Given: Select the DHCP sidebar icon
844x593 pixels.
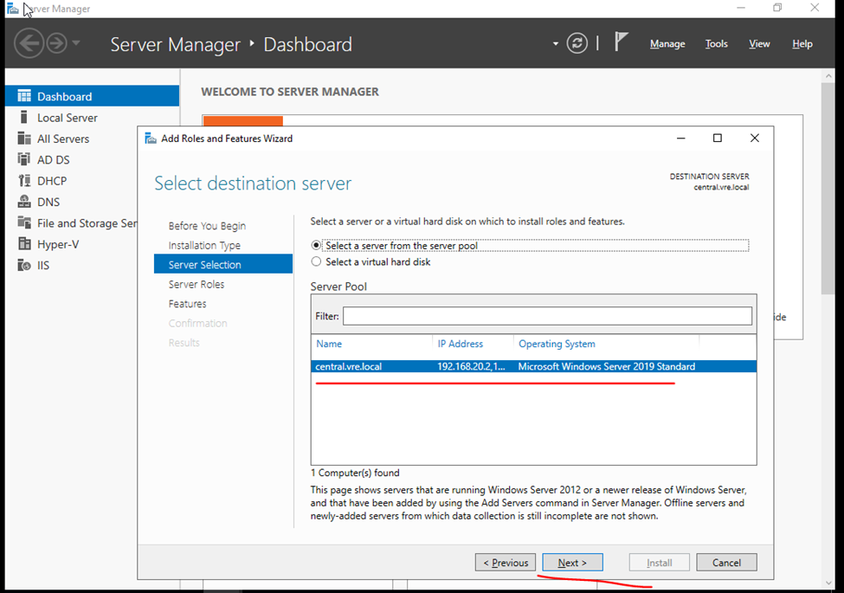Looking at the screenshot, I should point(24,181).
